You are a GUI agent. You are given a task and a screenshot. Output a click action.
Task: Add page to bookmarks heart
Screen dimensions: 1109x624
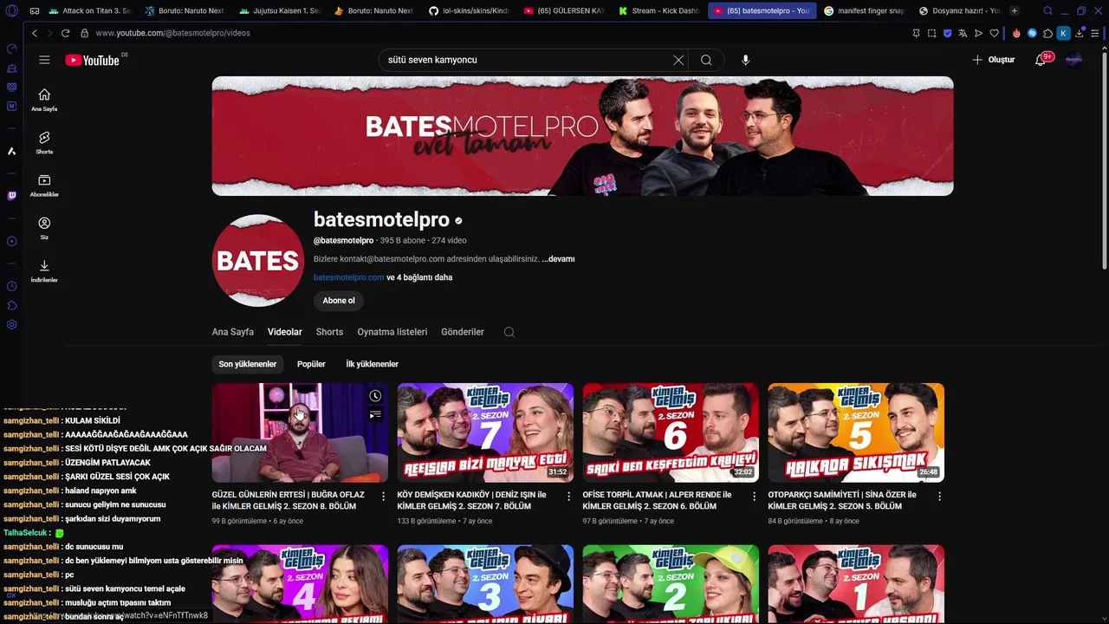(x=994, y=33)
